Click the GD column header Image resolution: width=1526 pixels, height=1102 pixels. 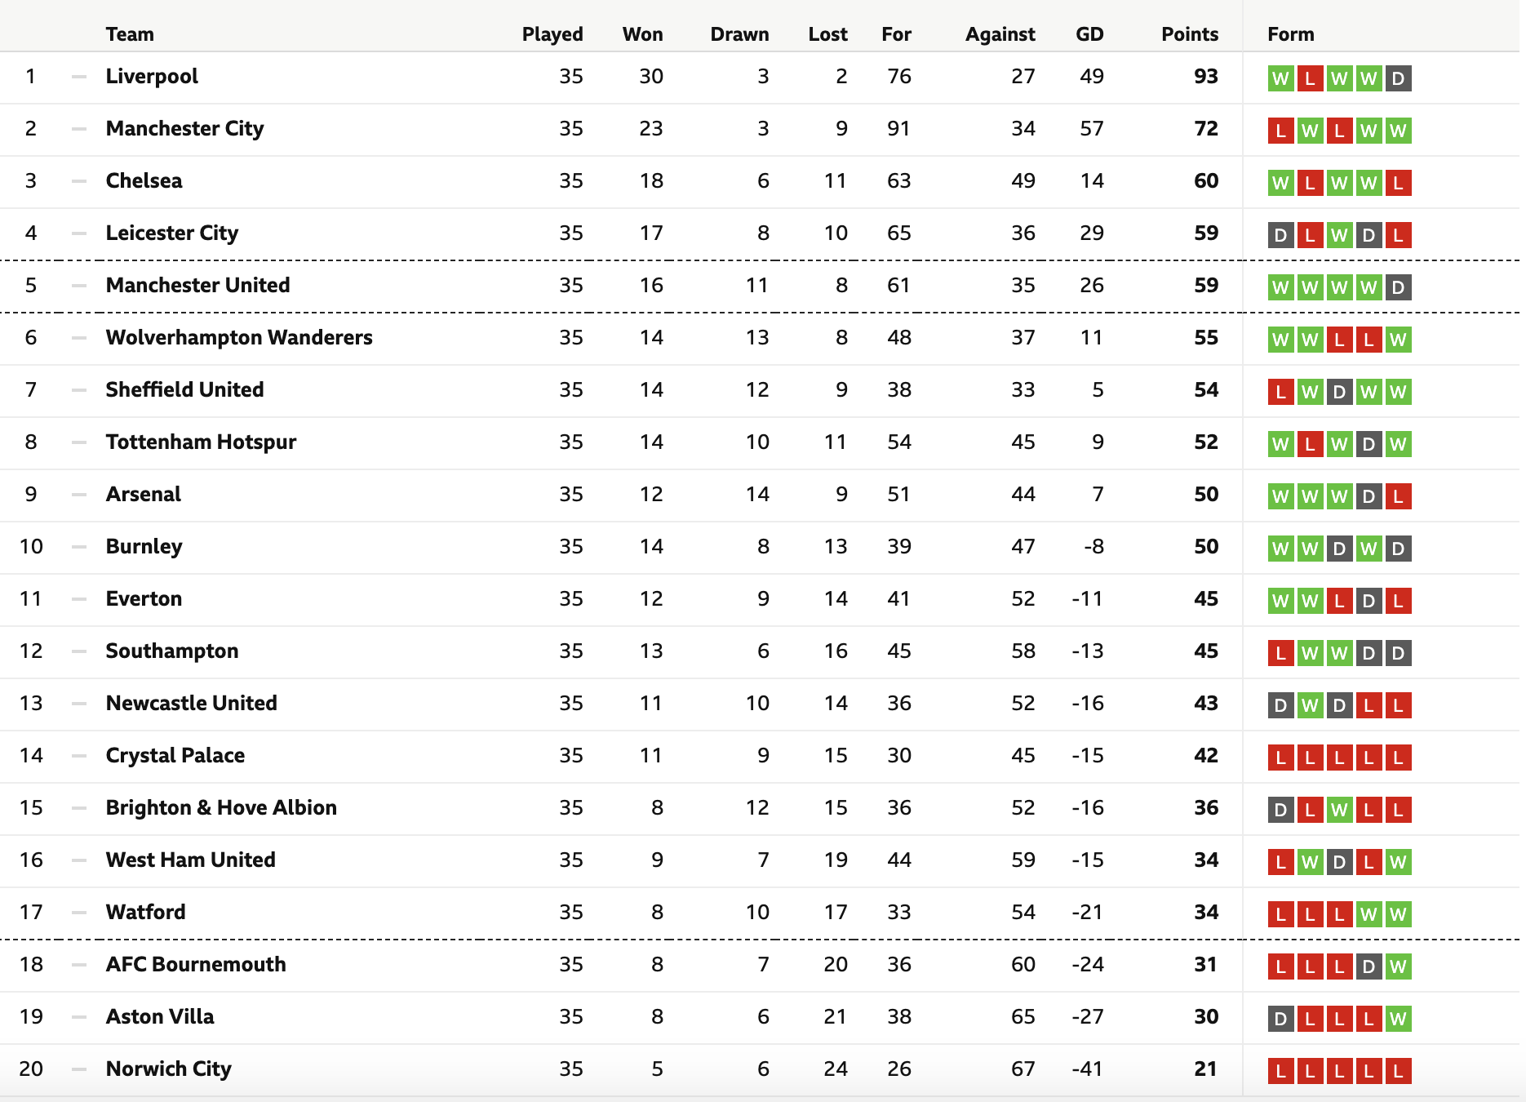click(1089, 34)
